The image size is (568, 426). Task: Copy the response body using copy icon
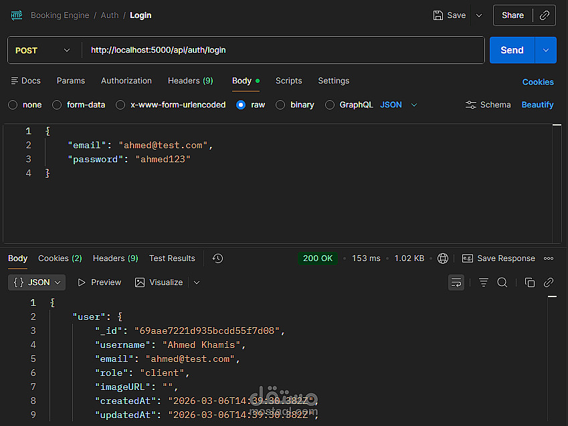tap(530, 282)
